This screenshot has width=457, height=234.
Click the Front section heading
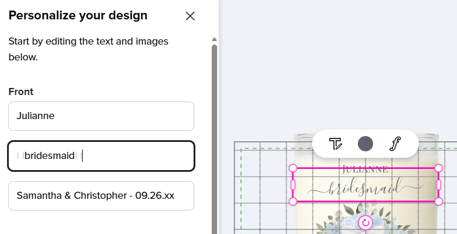pyautogui.click(x=21, y=91)
